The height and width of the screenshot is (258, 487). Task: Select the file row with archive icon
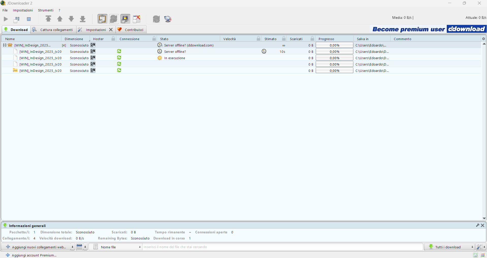pyautogui.click(x=241, y=70)
